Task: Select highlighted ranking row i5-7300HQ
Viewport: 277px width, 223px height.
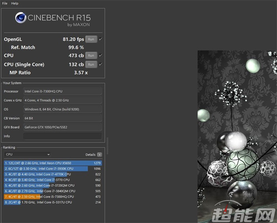Action: [x=53, y=197]
